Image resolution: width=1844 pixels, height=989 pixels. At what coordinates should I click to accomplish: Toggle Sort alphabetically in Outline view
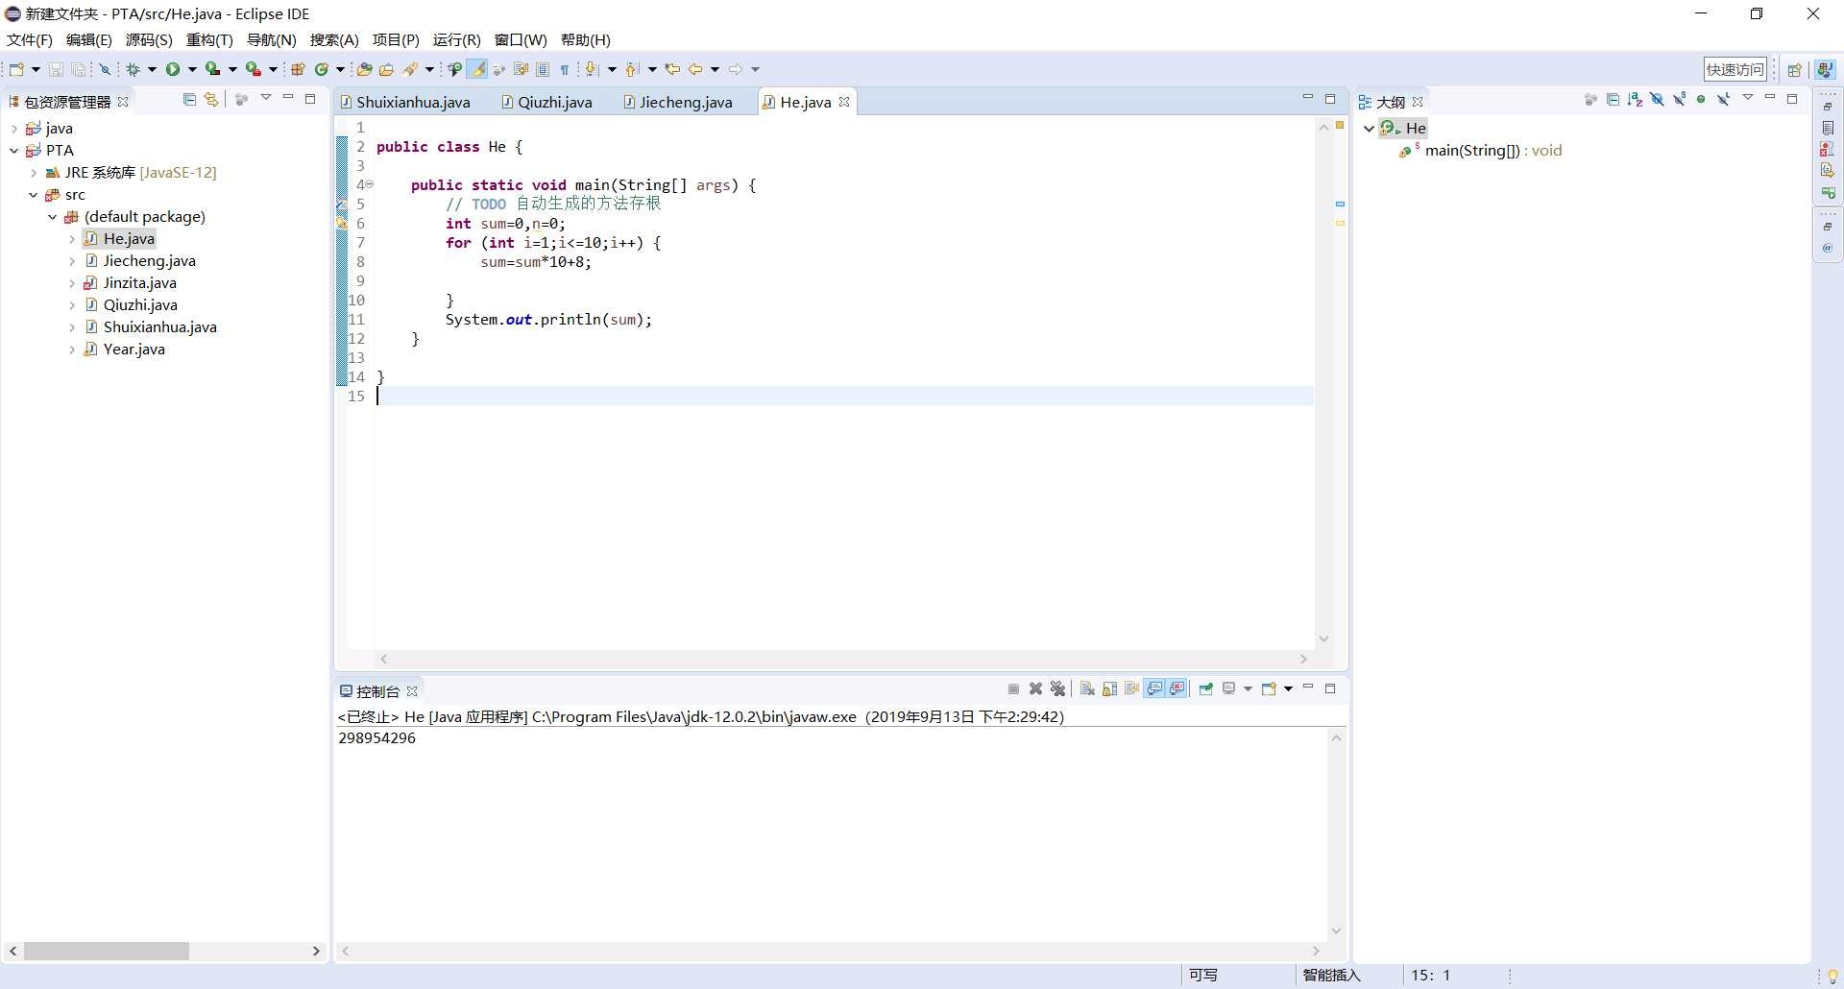click(x=1635, y=99)
